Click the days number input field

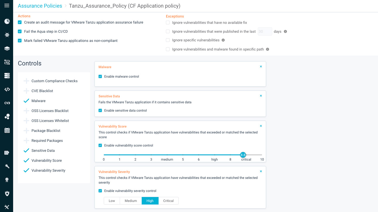265,31
